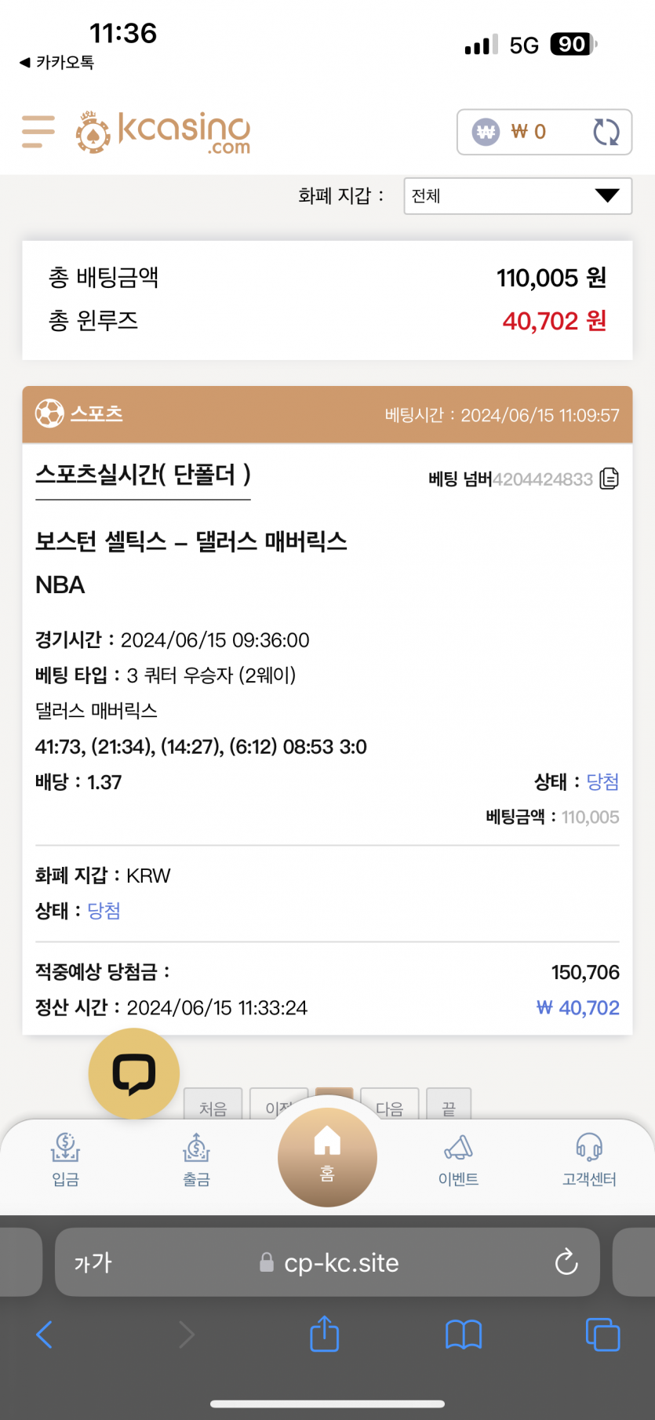Tap the odds value 1.37
The height and width of the screenshot is (1420, 655).
pyautogui.click(x=104, y=782)
